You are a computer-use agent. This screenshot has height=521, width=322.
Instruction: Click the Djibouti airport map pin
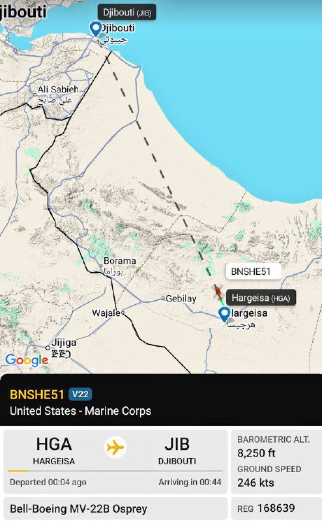coord(95,29)
